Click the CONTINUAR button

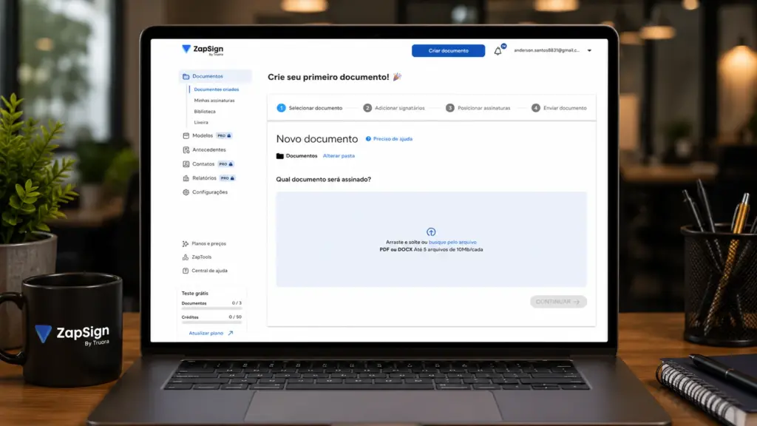[x=558, y=302]
